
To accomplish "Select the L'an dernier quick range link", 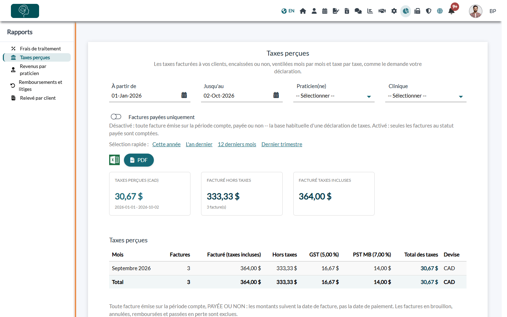I will (199, 144).
